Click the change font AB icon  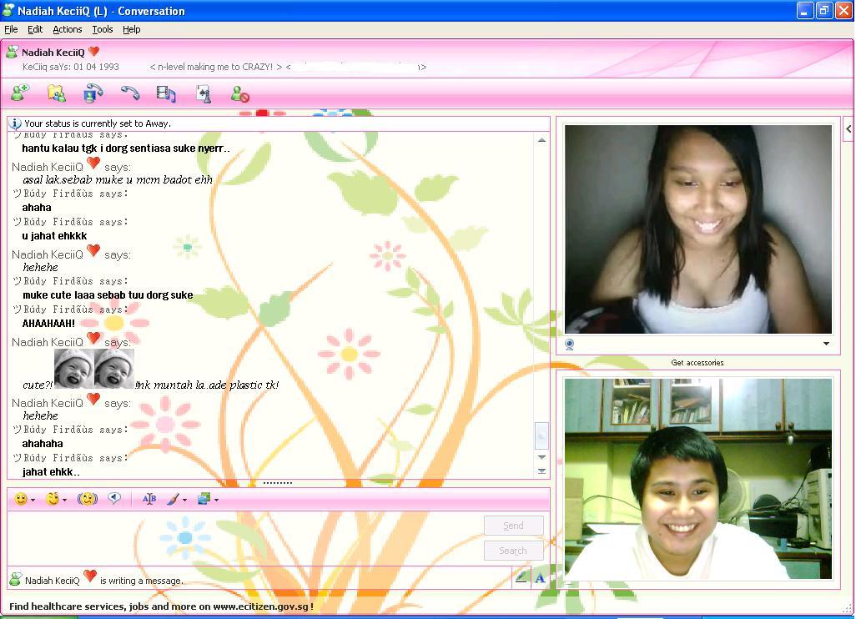(149, 498)
